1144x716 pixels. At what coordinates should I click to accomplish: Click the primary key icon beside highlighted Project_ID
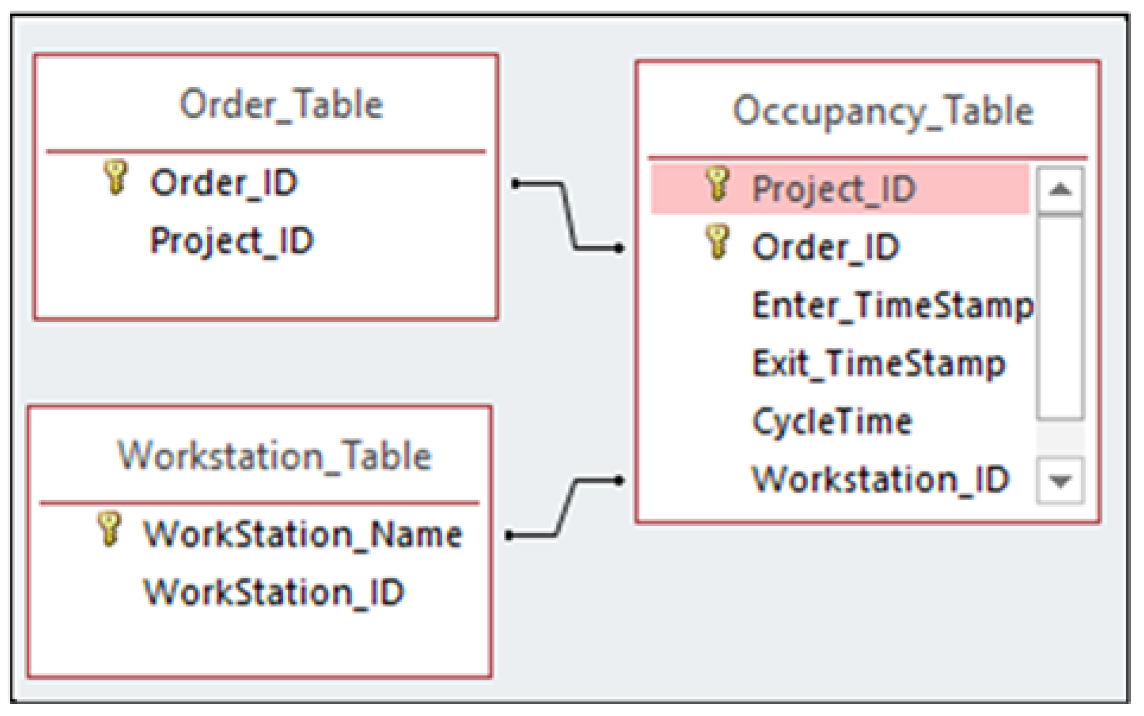717,184
